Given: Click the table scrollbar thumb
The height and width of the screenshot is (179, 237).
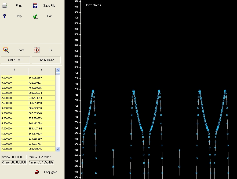Looking at the screenshot, I should tap(58, 73).
